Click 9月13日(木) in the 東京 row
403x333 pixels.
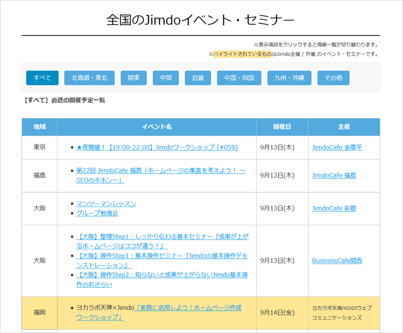click(x=277, y=147)
